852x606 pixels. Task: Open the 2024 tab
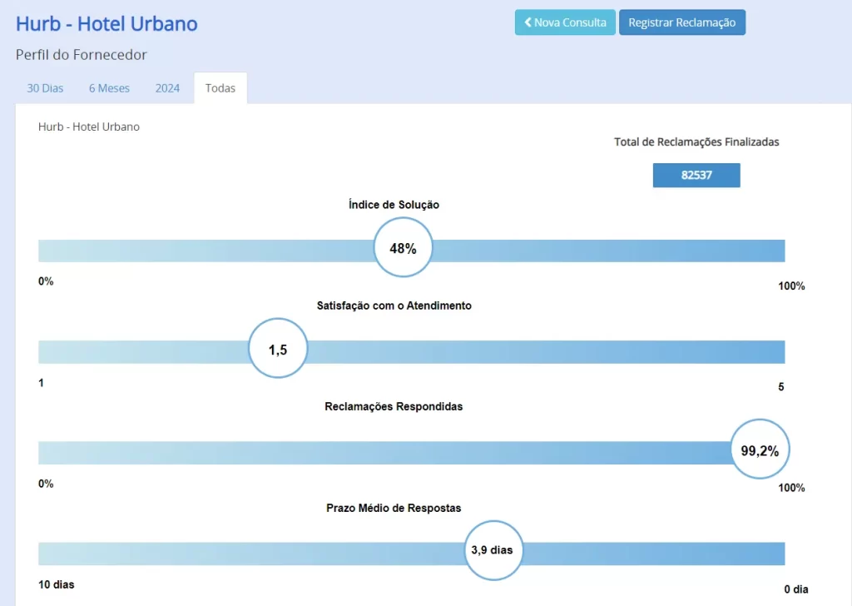click(167, 88)
